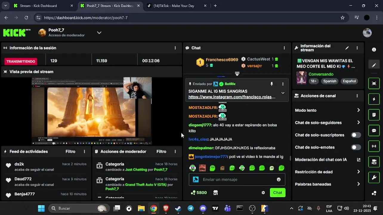Open a new browser tab

[x=215, y=6]
